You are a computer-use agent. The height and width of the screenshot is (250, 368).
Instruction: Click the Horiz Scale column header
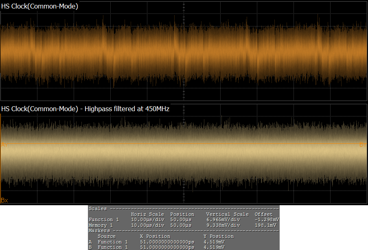pyautogui.click(x=147, y=214)
